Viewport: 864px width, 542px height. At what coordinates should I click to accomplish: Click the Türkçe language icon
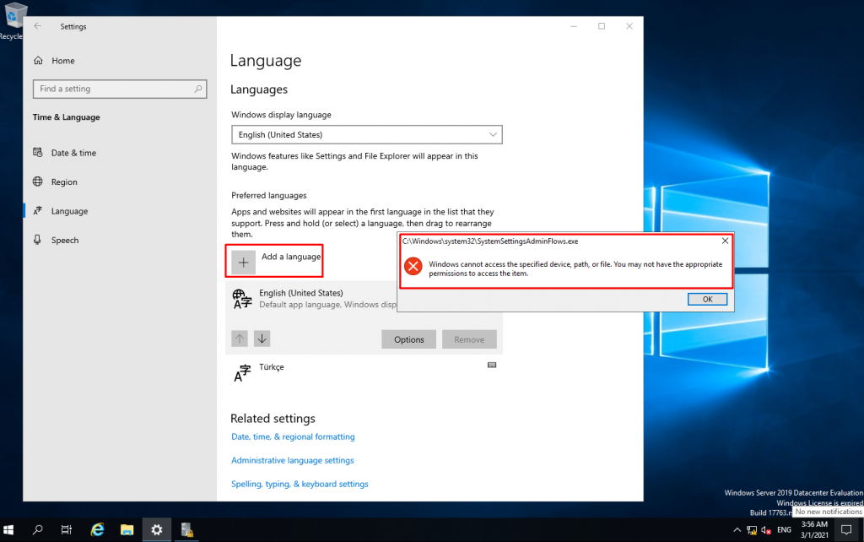tap(243, 371)
